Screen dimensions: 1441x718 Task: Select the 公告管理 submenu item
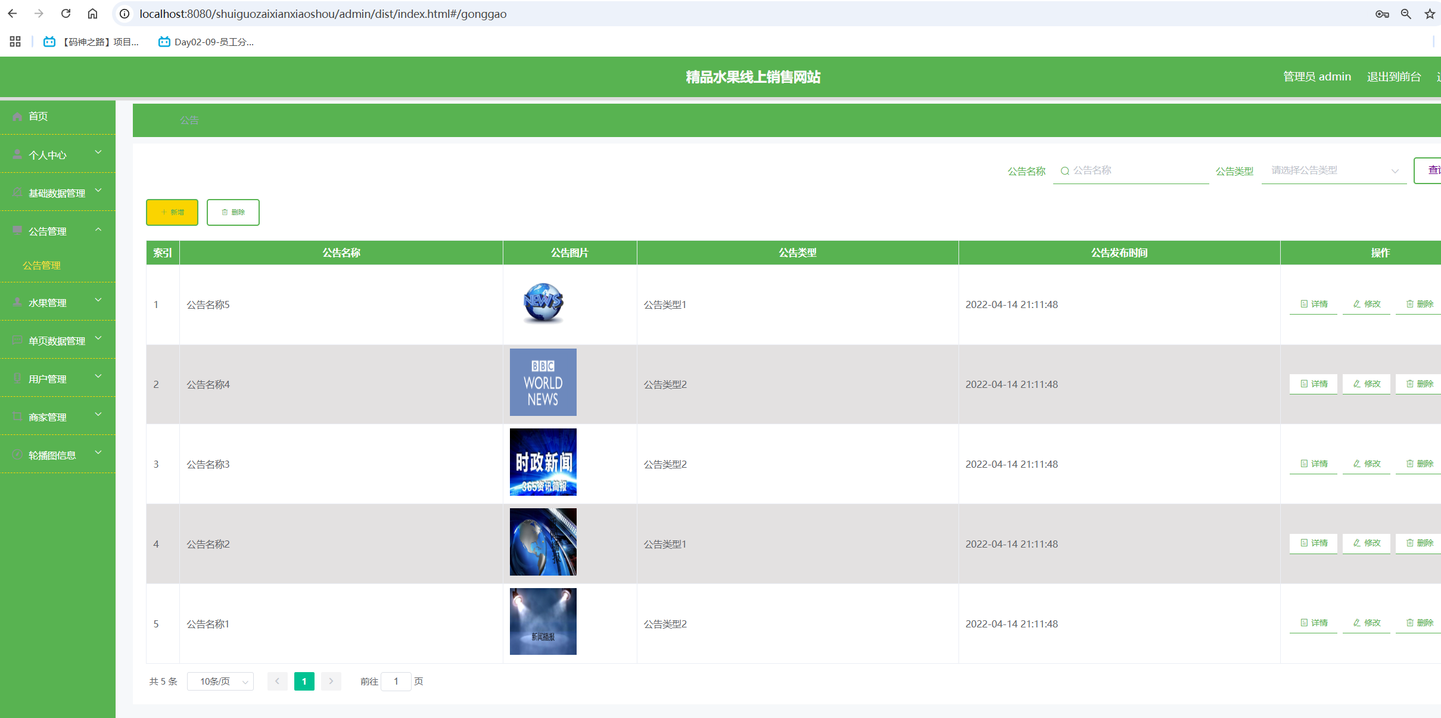tap(42, 265)
